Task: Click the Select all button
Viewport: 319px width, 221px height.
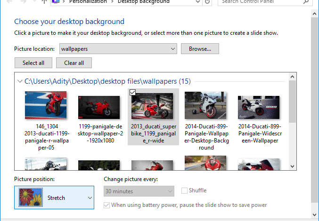Action: coord(33,63)
